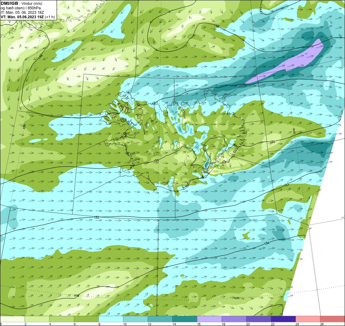Click the legend scale number "12"

pos(150,324)
